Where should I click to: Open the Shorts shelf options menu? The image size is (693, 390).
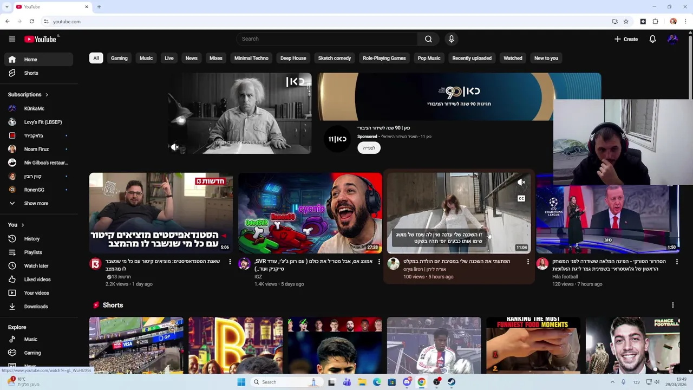point(673,305)
